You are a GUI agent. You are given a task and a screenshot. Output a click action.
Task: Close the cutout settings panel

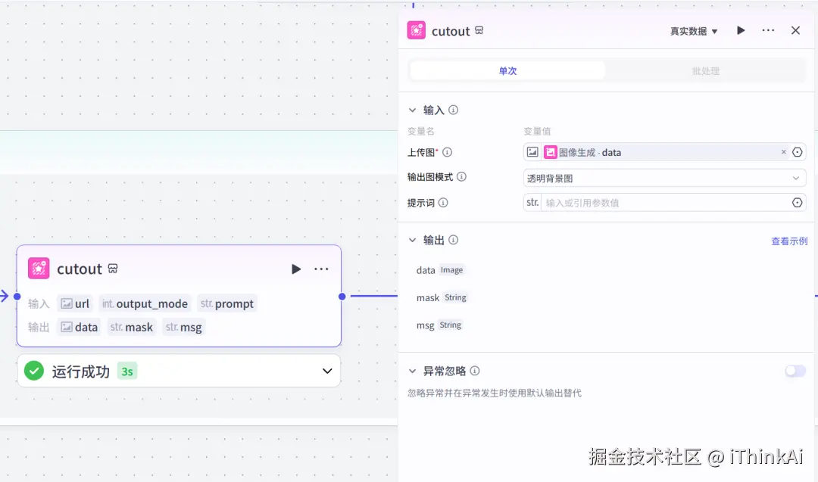pyautogui.click(x=795, y=30)
